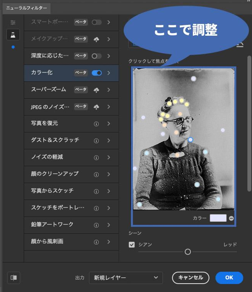The image size is (252, 292).
Task: Expand the メイクアップ filter chevron
Action: click(109, 39)
